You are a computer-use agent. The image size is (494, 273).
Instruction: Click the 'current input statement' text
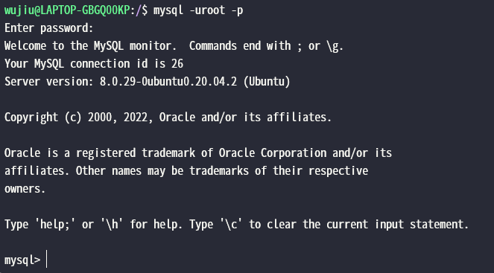click(x=397, y=225)
